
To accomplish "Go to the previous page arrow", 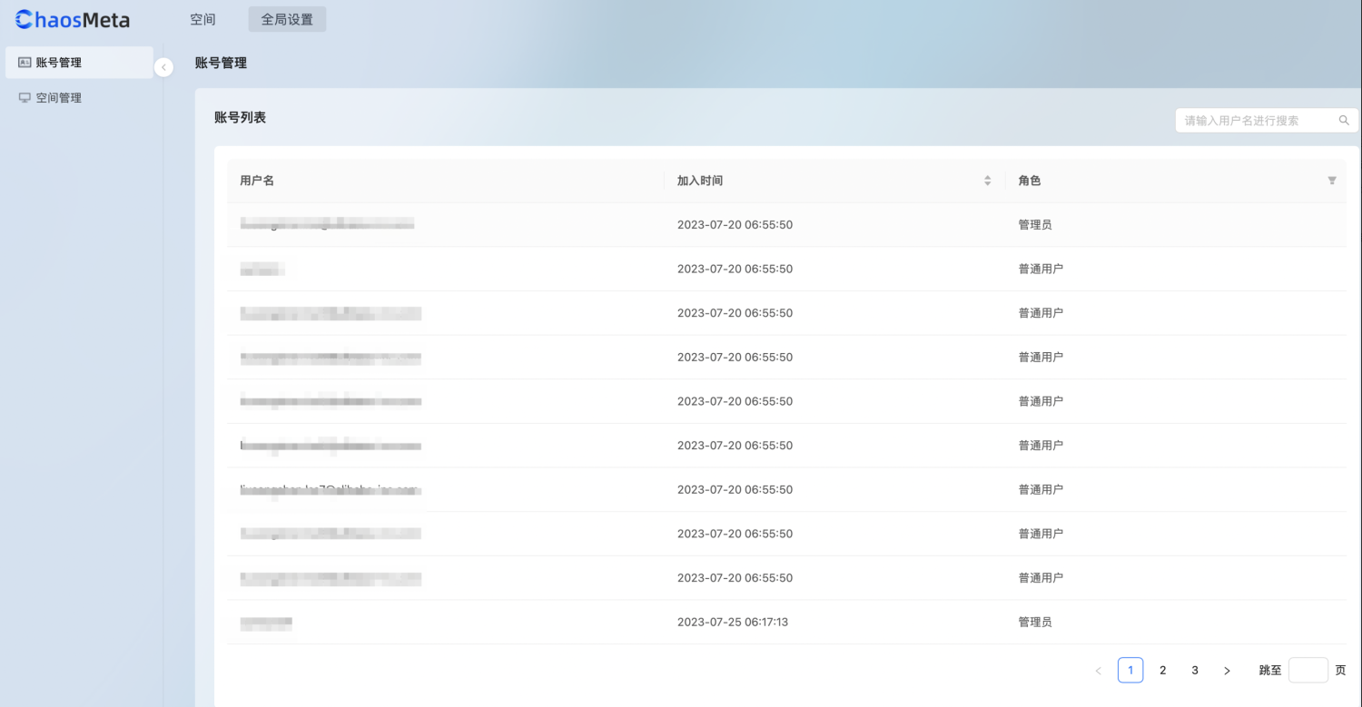I will pyautogui.click(x=1098, y=671).
